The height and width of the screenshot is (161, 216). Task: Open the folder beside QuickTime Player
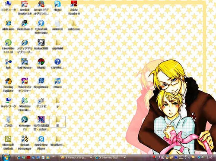tap(57, 141)
